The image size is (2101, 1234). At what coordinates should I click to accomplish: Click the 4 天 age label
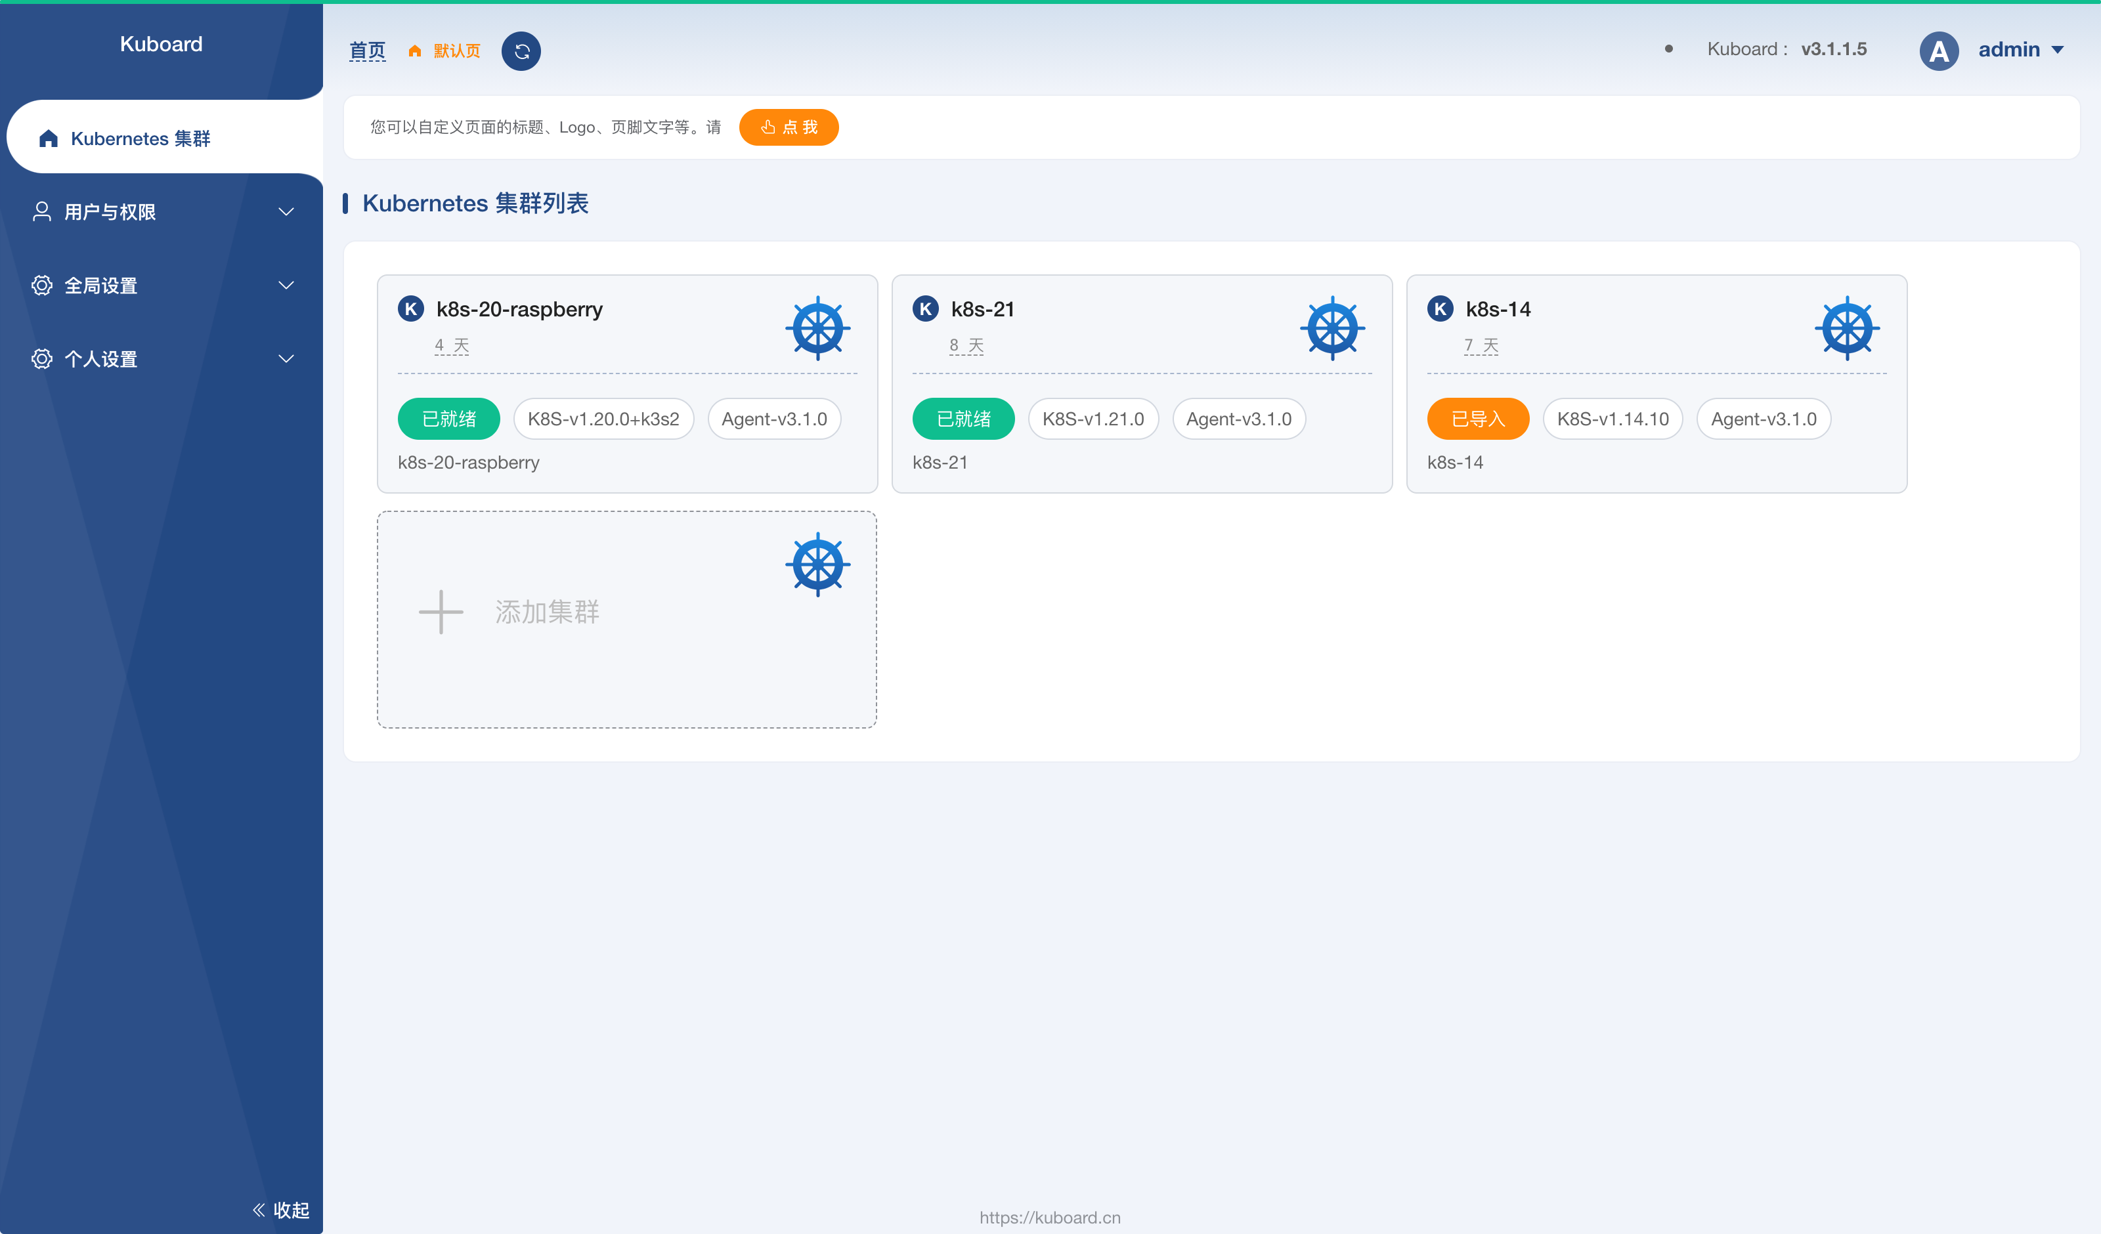(x=452, y=345)
